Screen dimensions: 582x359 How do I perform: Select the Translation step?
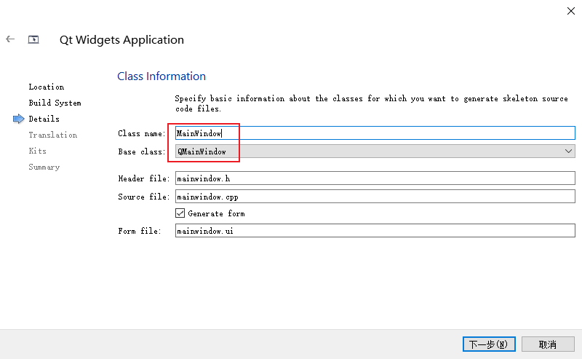tap(53, 135)
